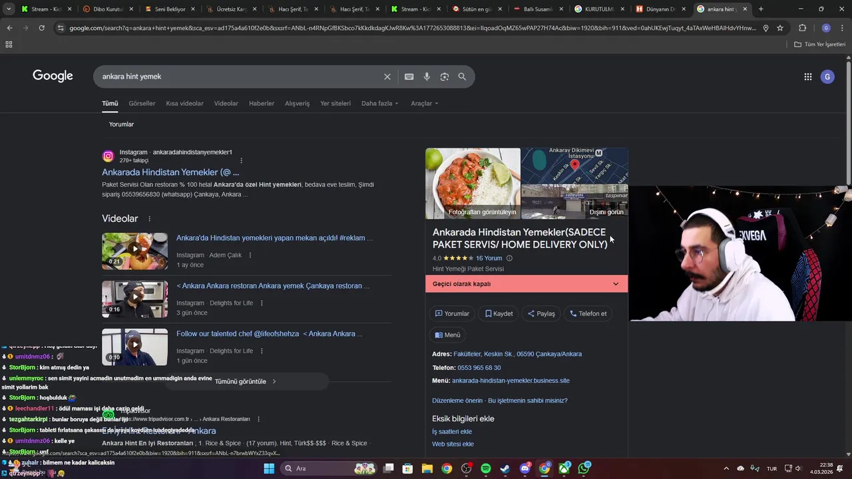This screenshot has width=852, height=479.
Task: Click the Yorumlar filter chip
Action: click(121, 124)
